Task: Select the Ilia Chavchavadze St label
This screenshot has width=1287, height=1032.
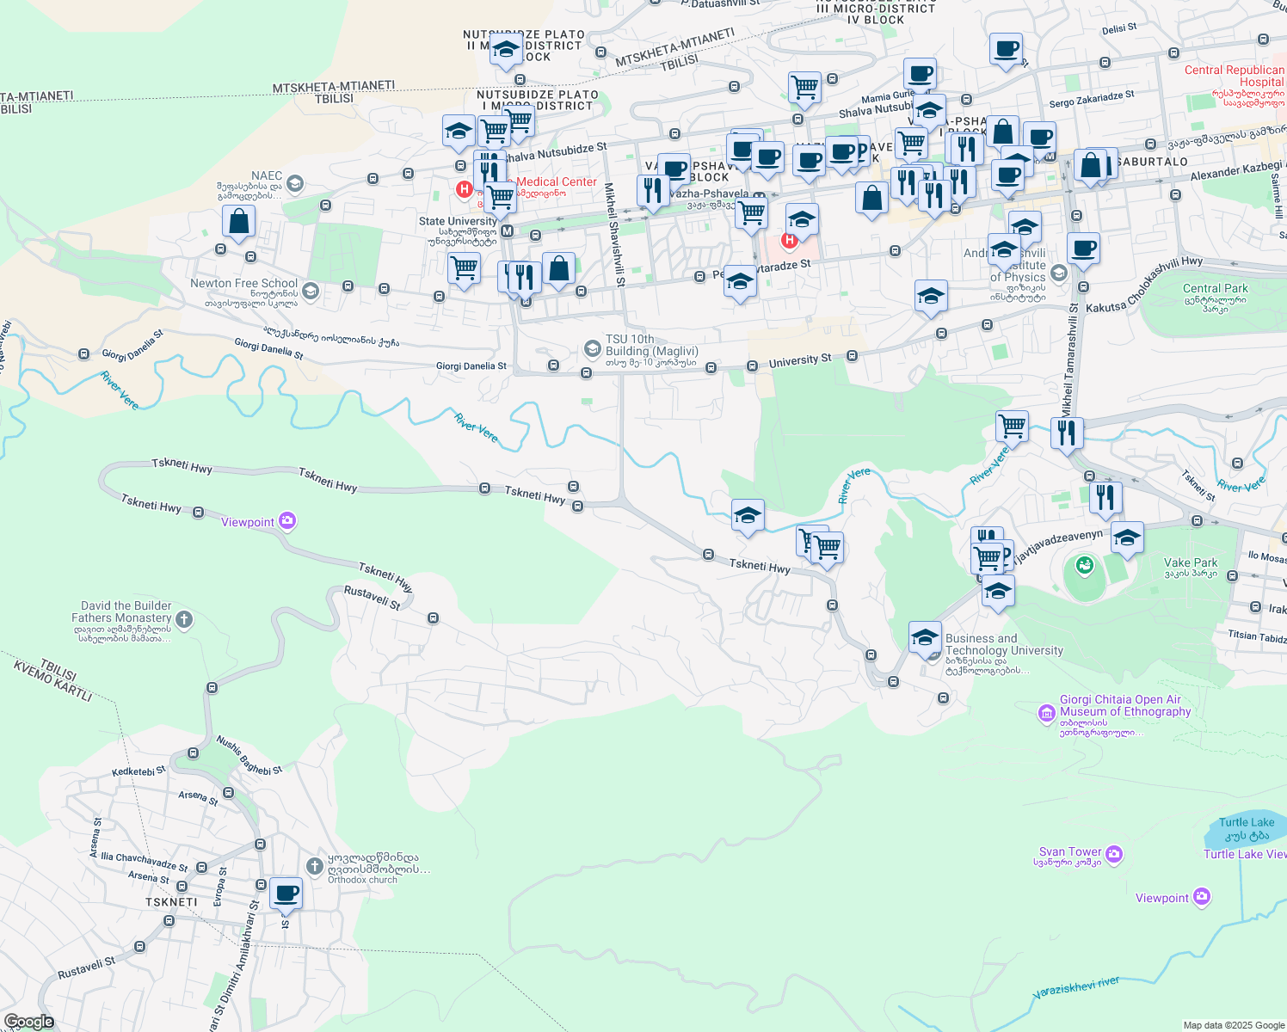Action: point(145,862)
